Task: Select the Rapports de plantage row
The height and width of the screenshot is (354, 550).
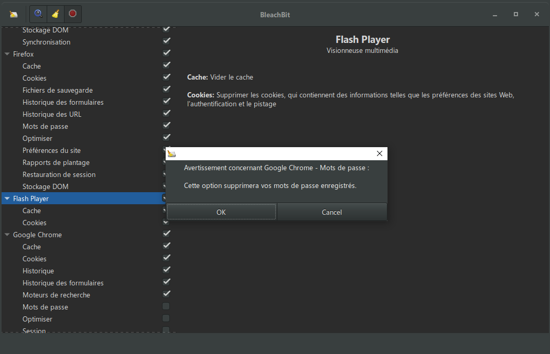Action: point(56,163)
